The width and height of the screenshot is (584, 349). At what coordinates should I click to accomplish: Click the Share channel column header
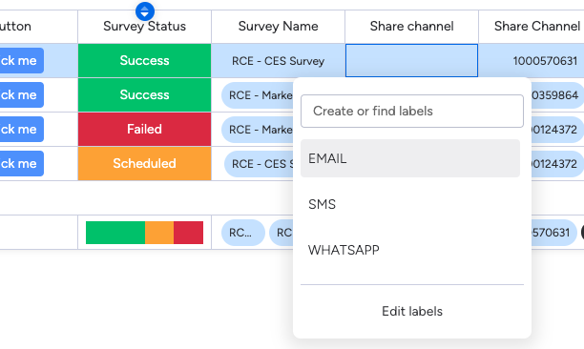(411, 27)
